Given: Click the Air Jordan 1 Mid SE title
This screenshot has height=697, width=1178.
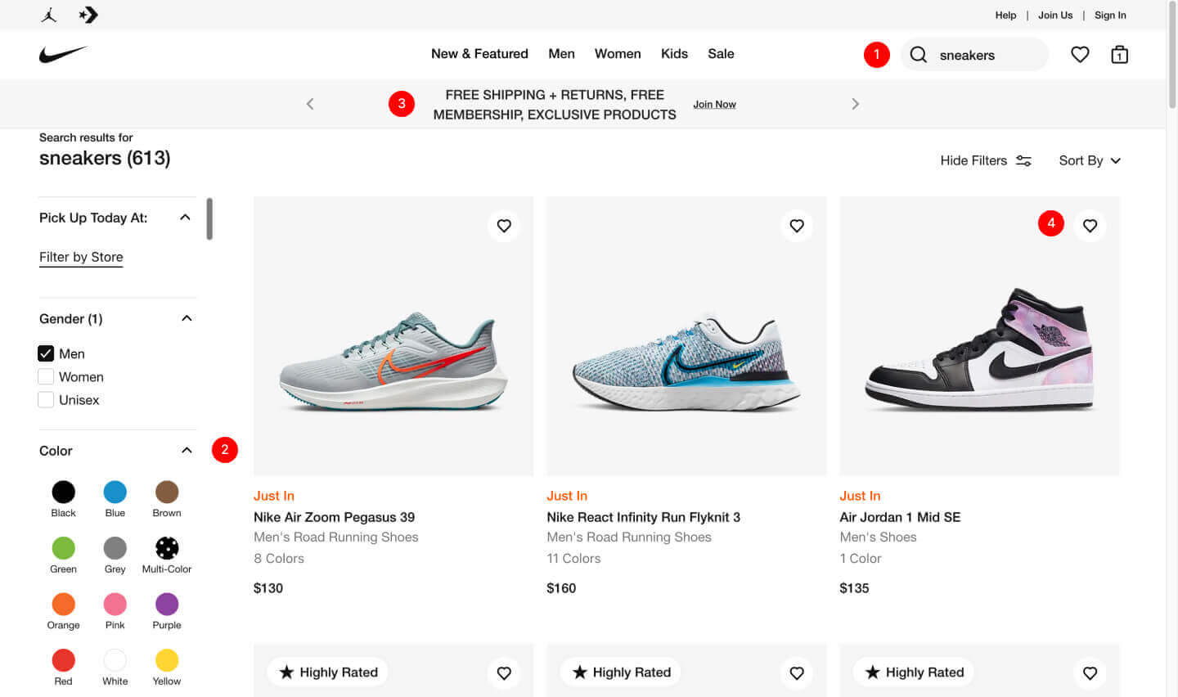Looking at the screenshot, I should tap(900, 517).
